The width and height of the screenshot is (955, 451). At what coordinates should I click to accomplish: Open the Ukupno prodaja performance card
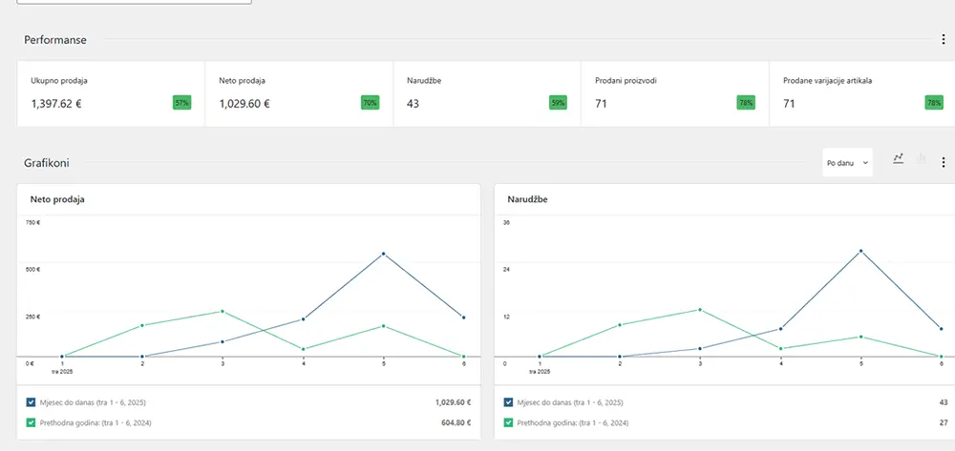coord(111,93)
